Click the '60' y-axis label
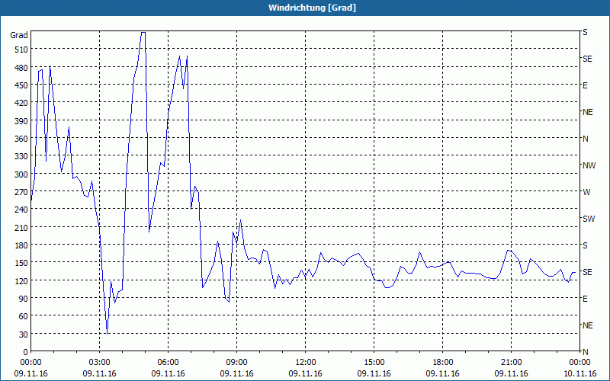This screenshot has width=610, height=381. click(24, 316)
